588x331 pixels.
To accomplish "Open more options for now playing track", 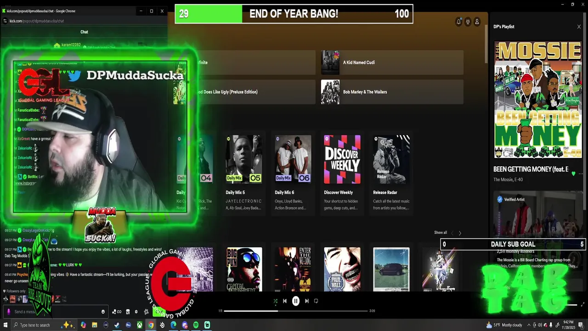I will coord(581,174).
